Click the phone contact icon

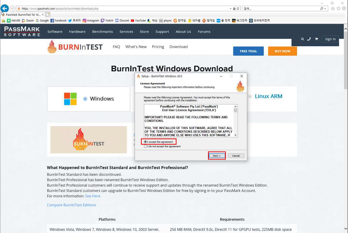[309, 39]
